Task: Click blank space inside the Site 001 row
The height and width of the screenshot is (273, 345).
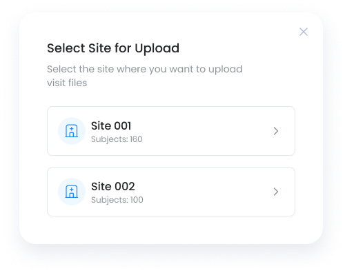Action: point(207,131)
